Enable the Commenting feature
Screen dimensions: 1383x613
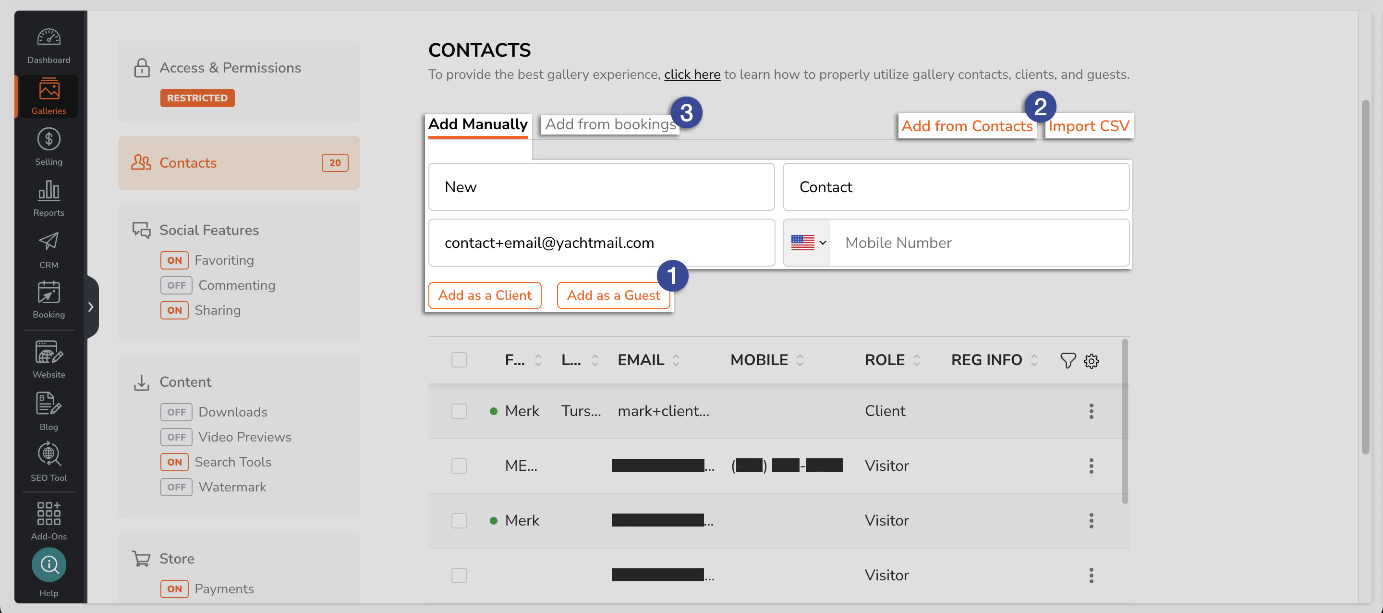pos(176,285)
